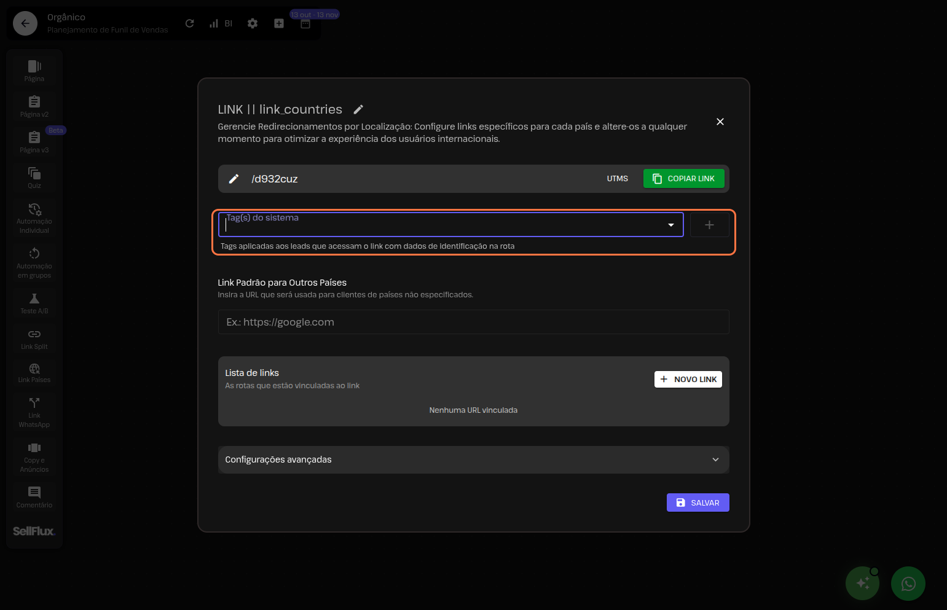Edit the link name next to link_countries
947x610 pixels.
coord(358,109)
